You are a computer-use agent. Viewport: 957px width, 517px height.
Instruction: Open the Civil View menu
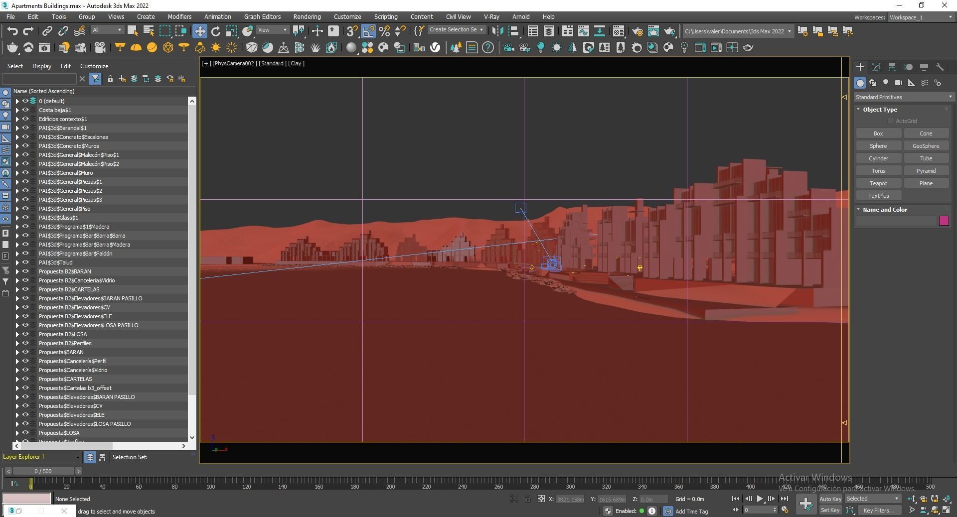coord(458,16)
